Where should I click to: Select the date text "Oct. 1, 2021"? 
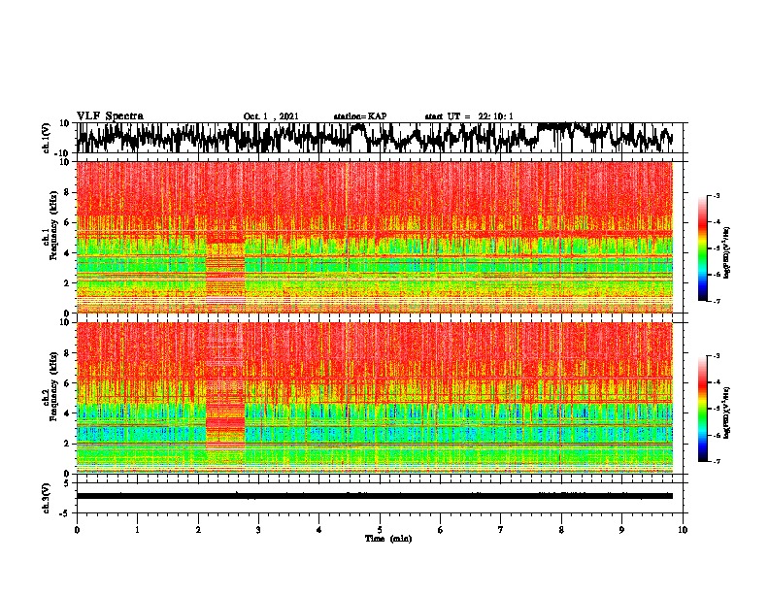coord(271,116)
